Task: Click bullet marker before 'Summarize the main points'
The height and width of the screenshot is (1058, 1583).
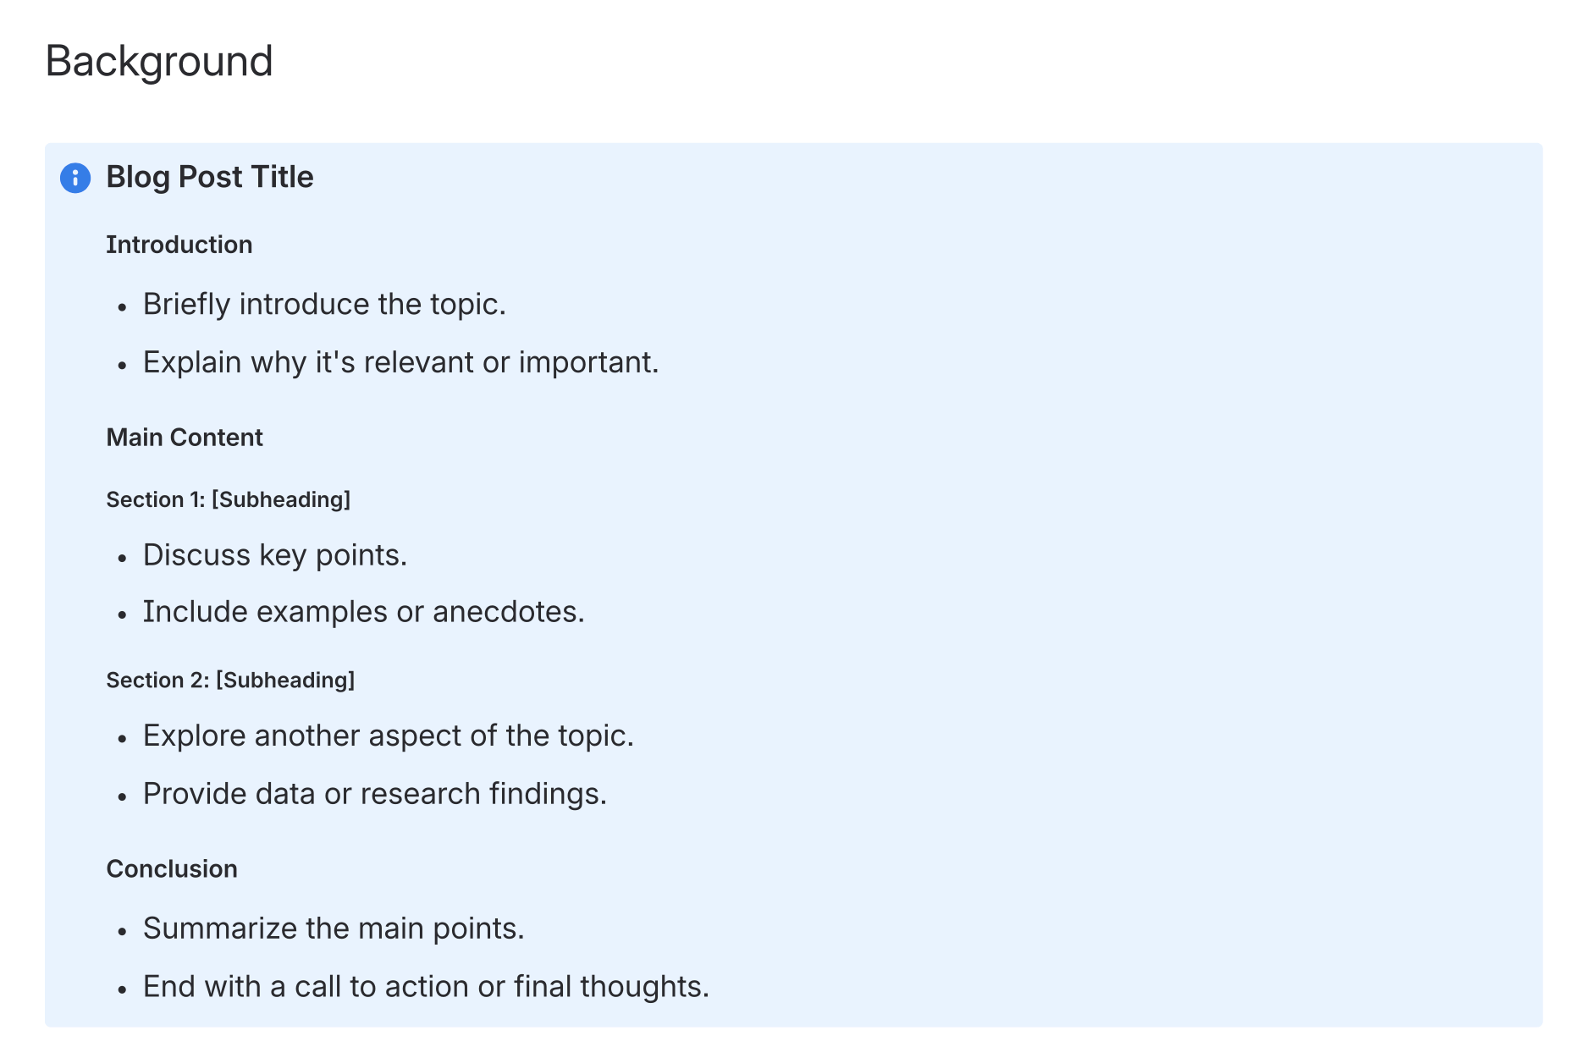Action: [x=123, y=930]
